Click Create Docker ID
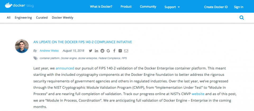The width and height of the screenshot is (254, 111). coord(216,7)
